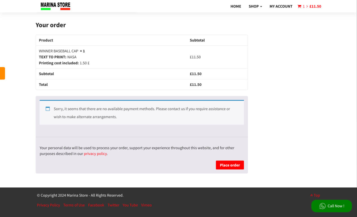This screenshot has width=357, height=217.
Task: Open the shopping cart icon in header
Action: point(299,6)
